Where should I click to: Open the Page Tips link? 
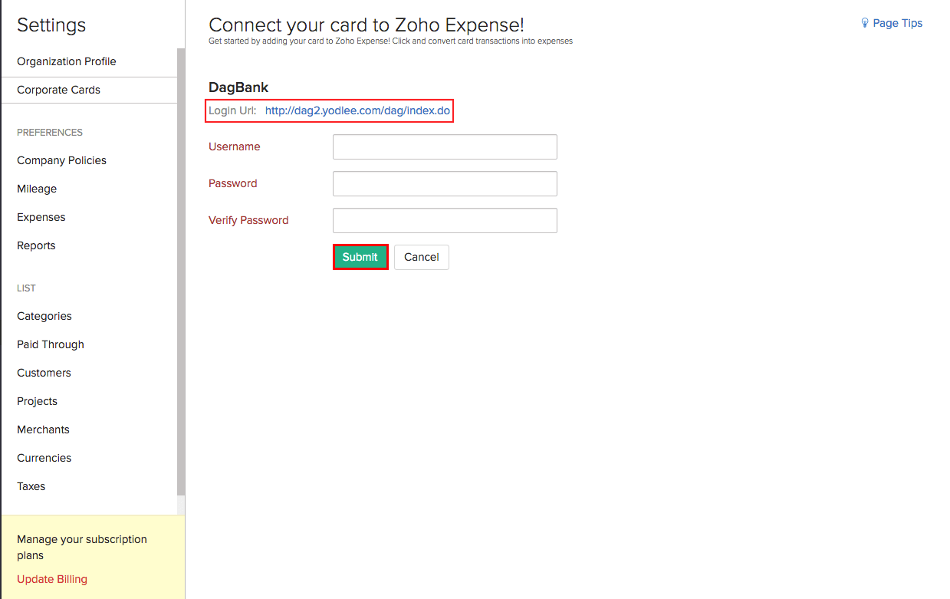(x=897, y=23)
